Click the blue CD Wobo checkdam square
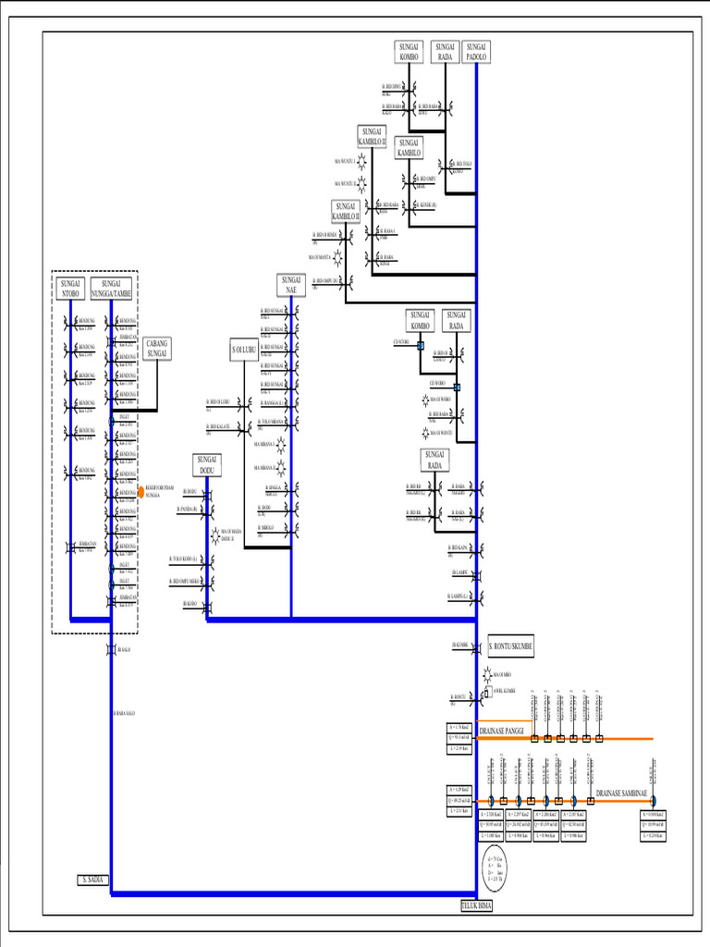 pos(457,387)
